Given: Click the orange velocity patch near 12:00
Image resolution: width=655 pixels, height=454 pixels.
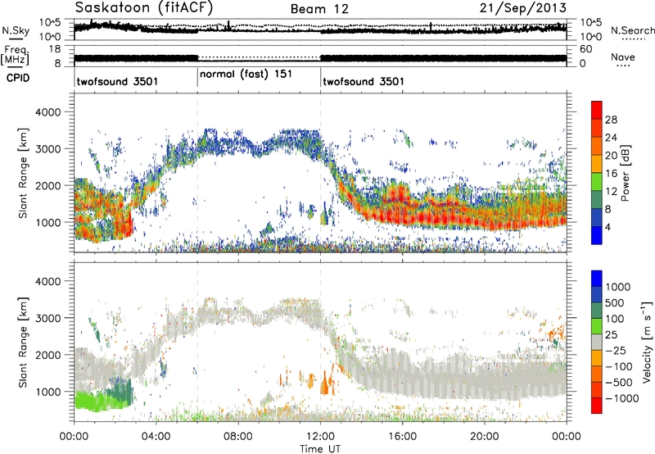Looking at the screenshot, I should (x=325, y=384).
